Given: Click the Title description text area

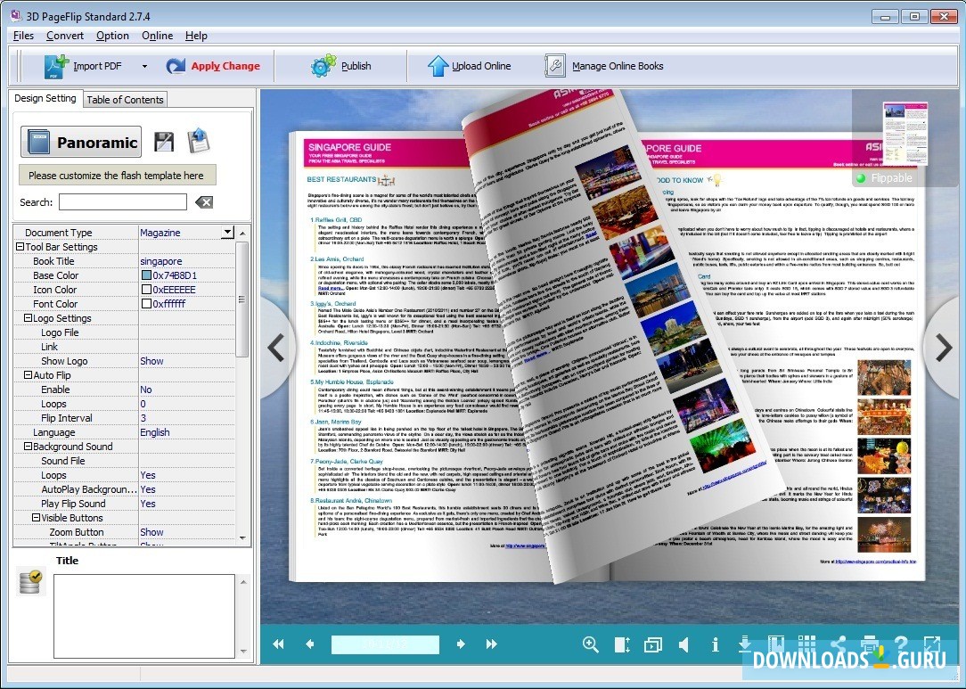Looking at the screenshot, I should [x=144, y=616].
